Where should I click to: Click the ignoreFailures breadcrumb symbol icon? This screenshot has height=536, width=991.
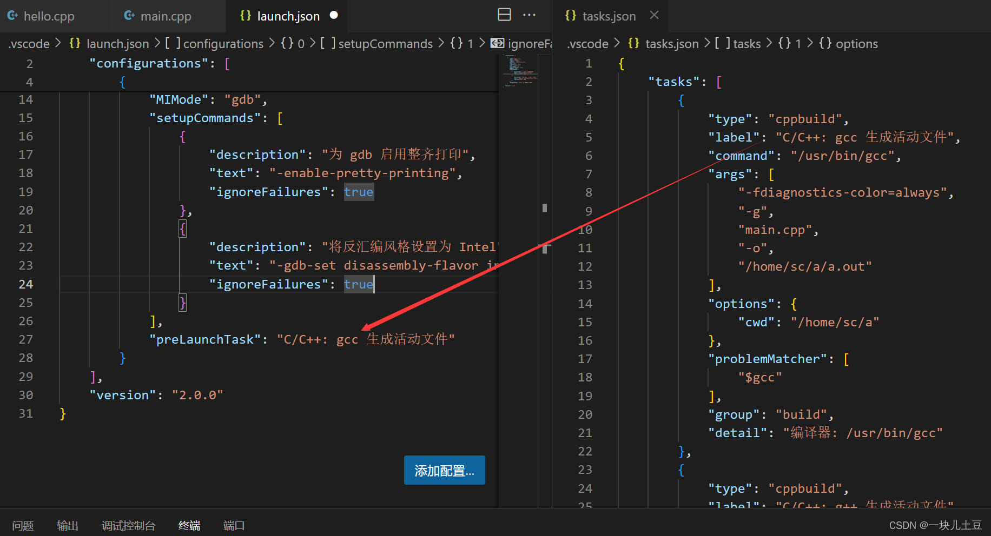(x=497, y=43)
